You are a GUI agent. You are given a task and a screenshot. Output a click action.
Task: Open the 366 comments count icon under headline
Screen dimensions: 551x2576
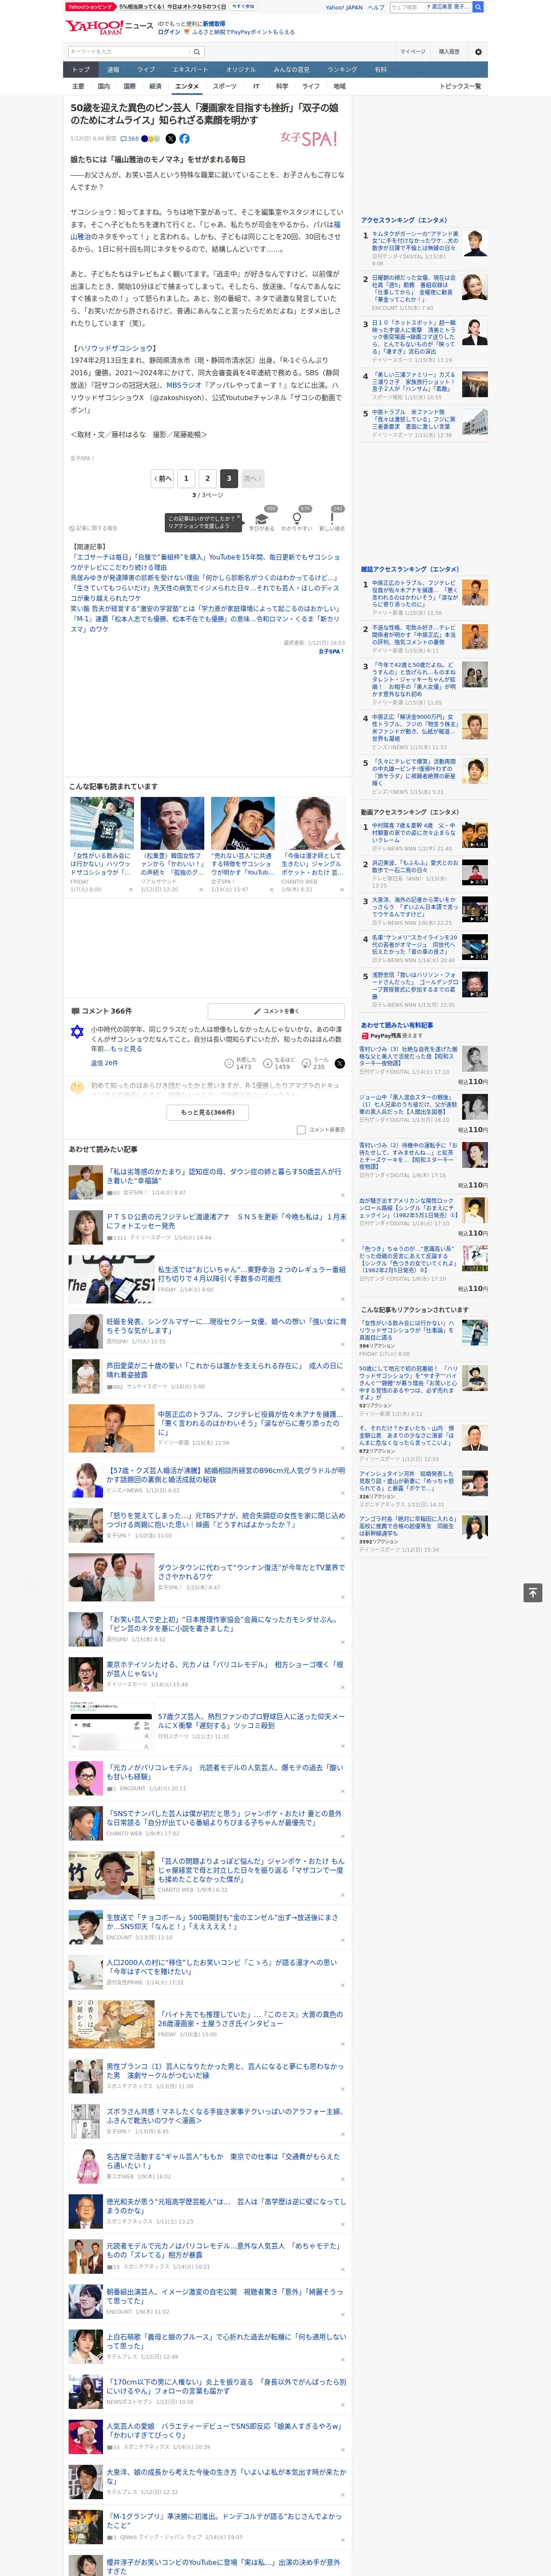click(130, 139)
